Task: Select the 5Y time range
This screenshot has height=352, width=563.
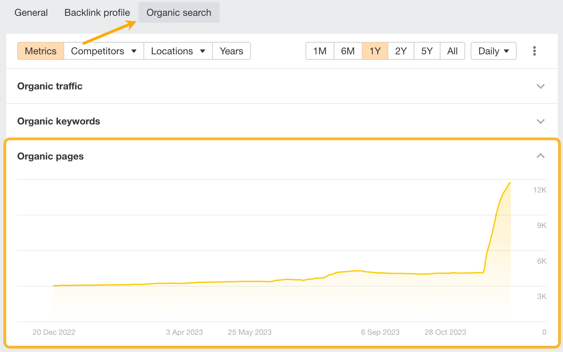Action: (426, 51)
